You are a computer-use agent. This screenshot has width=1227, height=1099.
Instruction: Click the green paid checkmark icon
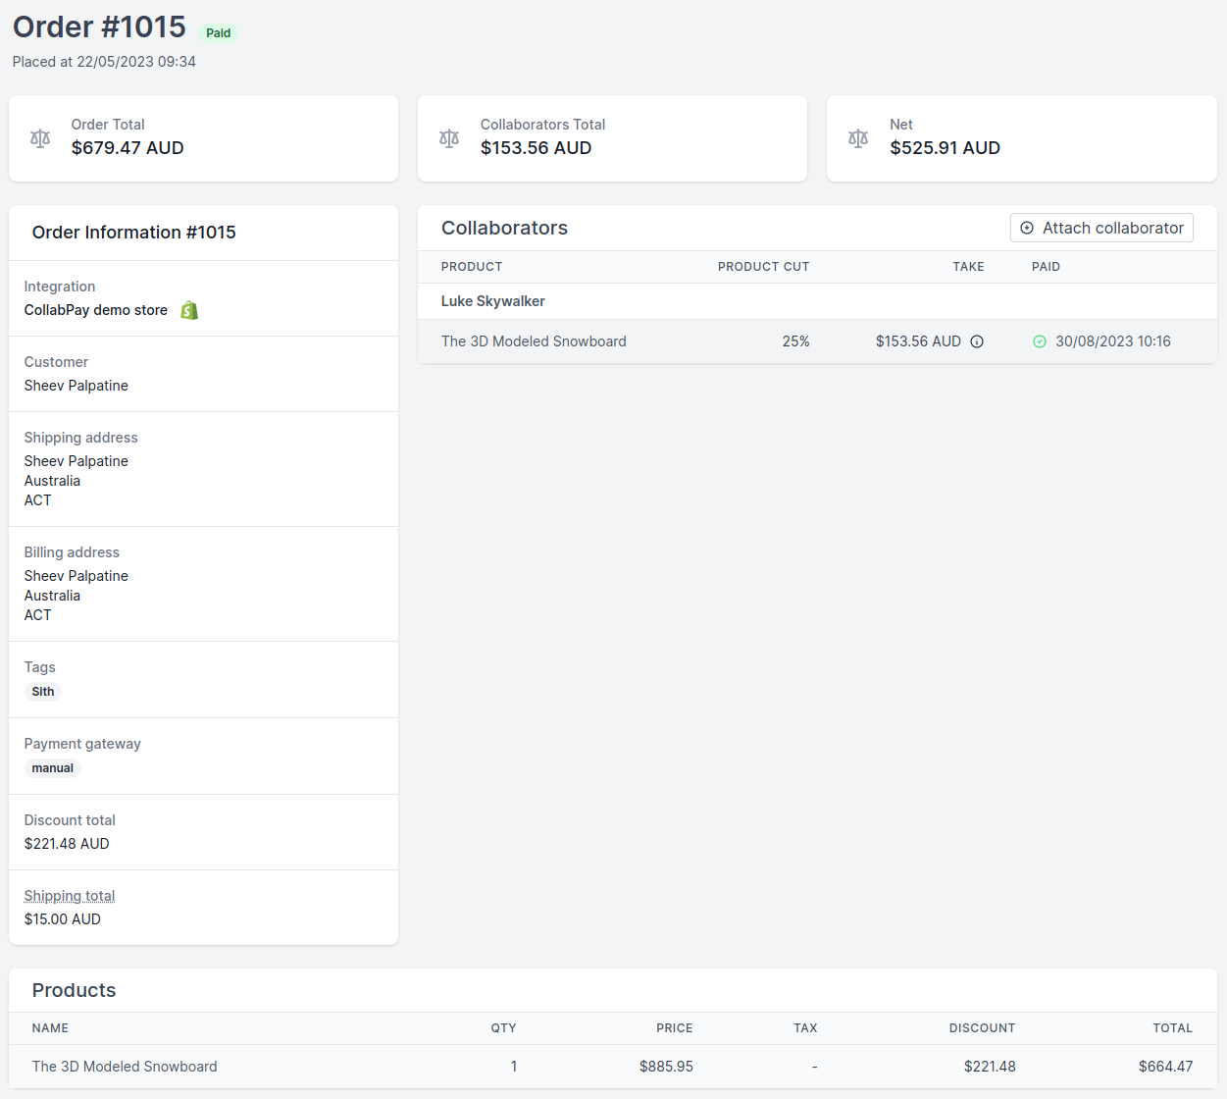1040,341
